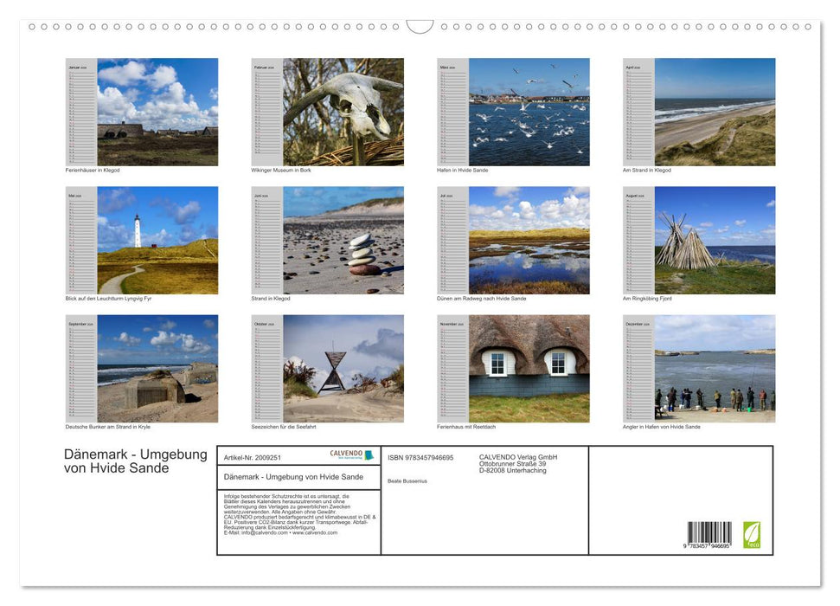This screenshot has width=840, height=606.
Task: Click the blue CALVENDO bookmark symbol
Action: point(369,455)
